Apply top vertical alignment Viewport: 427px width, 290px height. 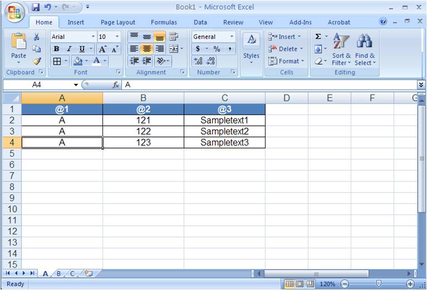(134, 36)
